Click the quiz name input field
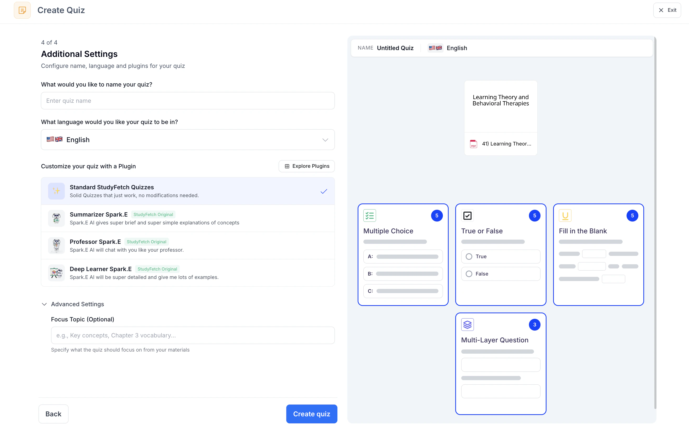 point(188,101)
